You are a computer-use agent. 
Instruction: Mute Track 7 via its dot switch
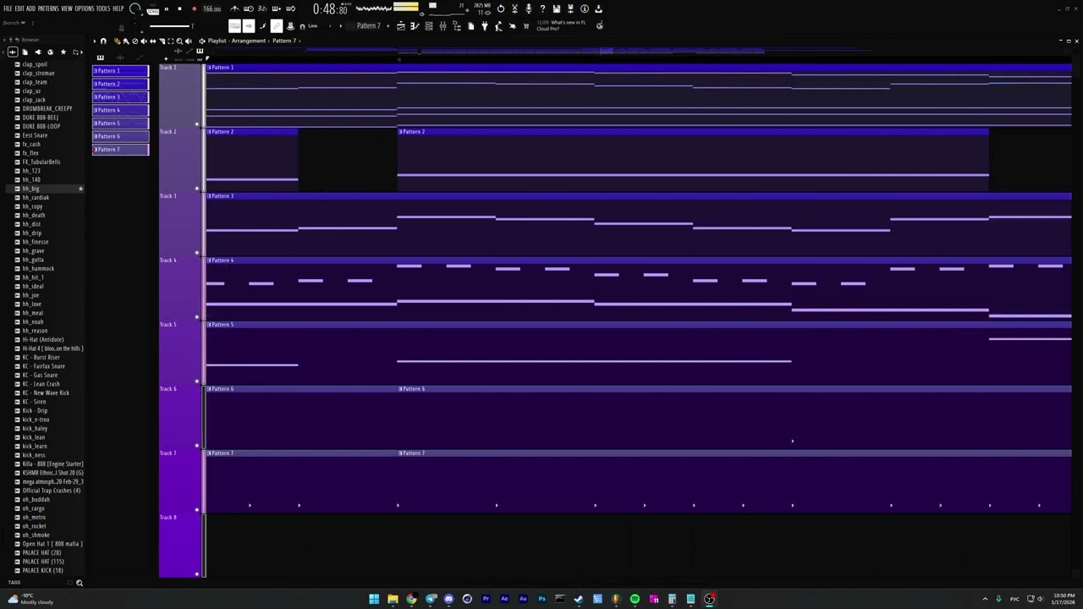click(x=197, y=510)
